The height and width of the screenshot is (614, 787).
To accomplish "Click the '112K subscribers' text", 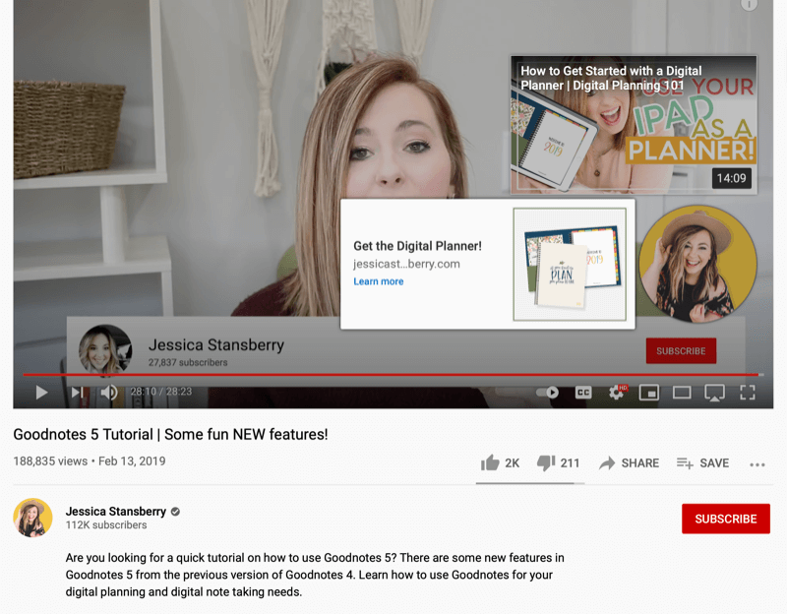I will click(x=106, y=525).
